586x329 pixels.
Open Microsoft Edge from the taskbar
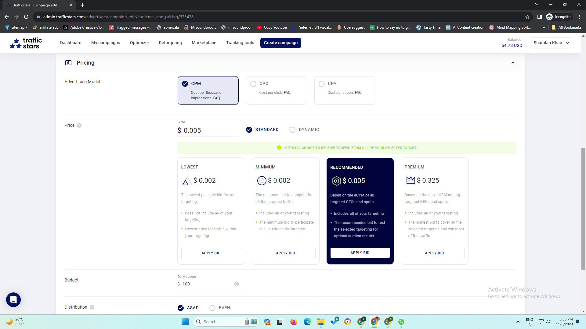pos(307,322)
